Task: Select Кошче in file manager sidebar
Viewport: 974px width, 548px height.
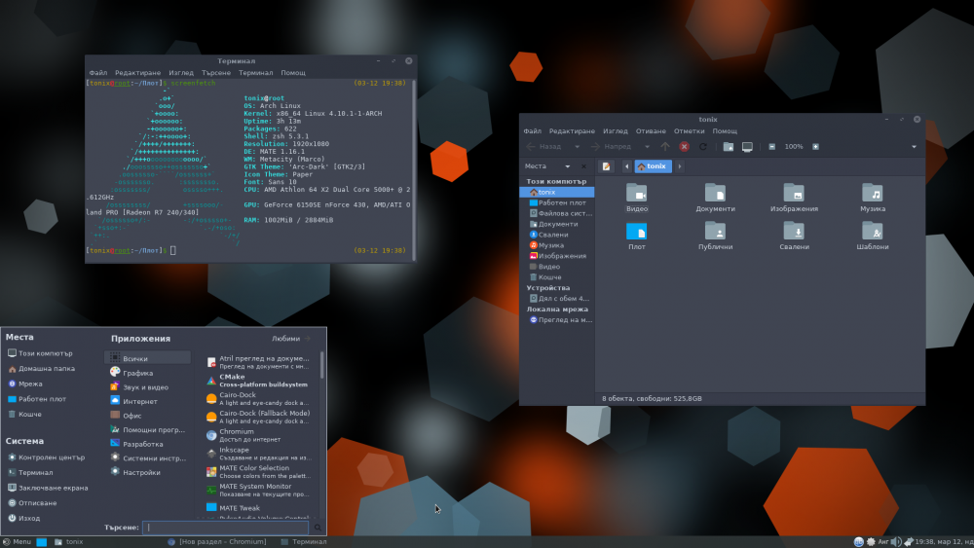Action: [x=557, y=277]
